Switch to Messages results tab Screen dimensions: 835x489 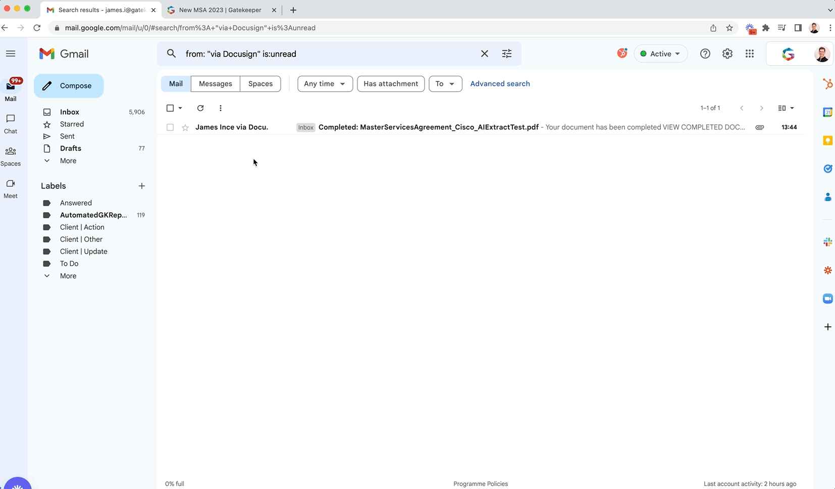(216, 84)
